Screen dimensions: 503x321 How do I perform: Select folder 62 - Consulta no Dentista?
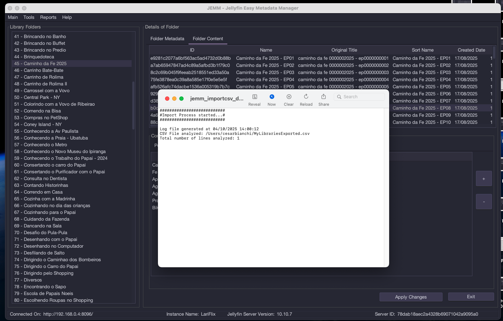(x=45, y=178)
